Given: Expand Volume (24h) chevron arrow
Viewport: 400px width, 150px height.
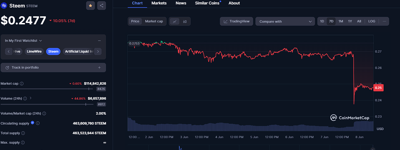Looking at the screenshot, I should tap(31, 98).
